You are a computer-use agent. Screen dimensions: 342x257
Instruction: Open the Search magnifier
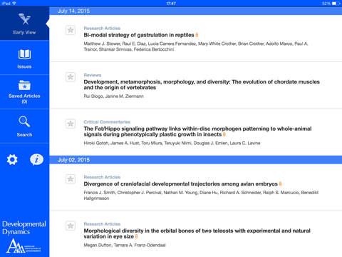24,121
